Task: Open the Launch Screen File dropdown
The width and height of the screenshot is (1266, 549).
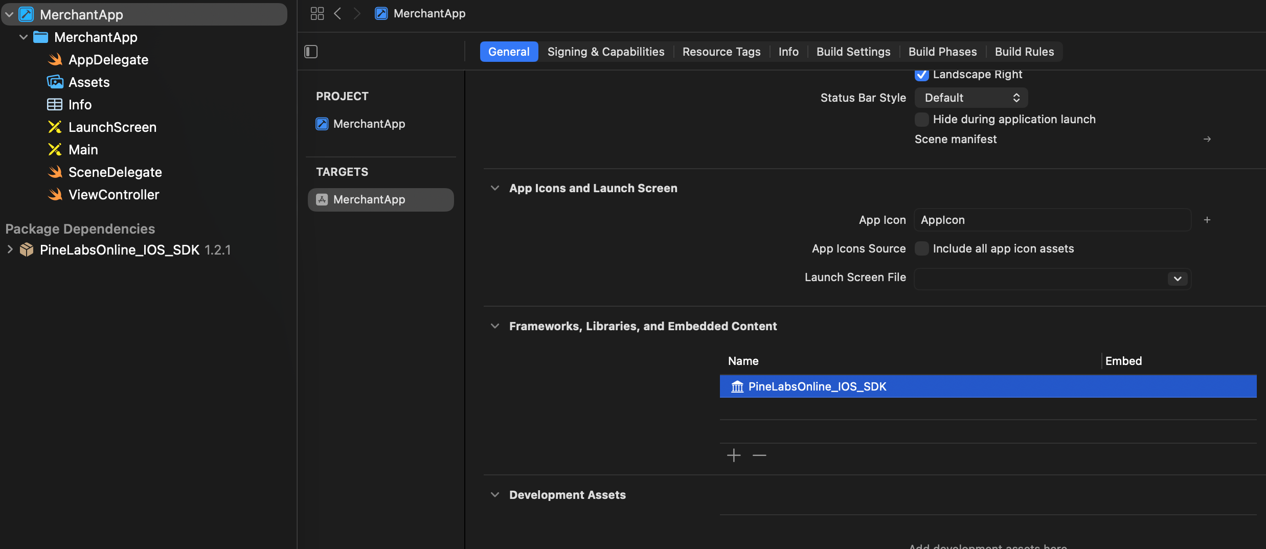Action: pos(1177,279)
